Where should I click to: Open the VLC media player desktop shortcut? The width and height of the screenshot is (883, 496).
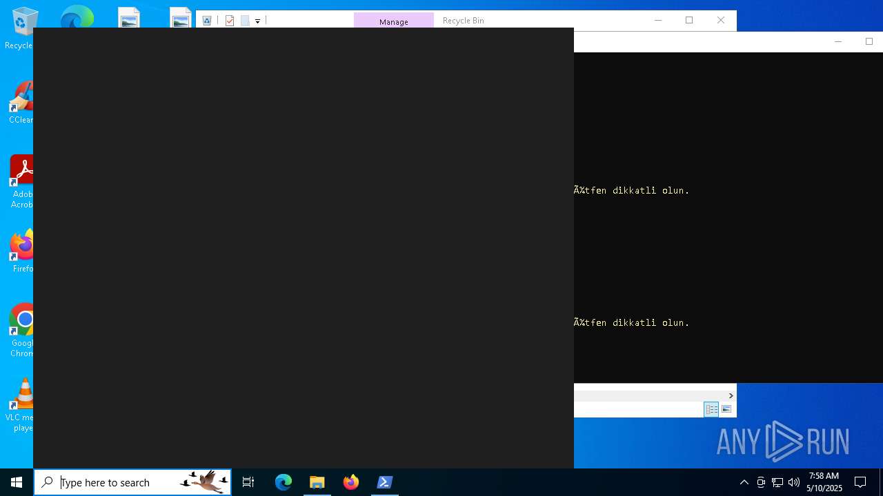pyautogui.click(x=21, y=404)
